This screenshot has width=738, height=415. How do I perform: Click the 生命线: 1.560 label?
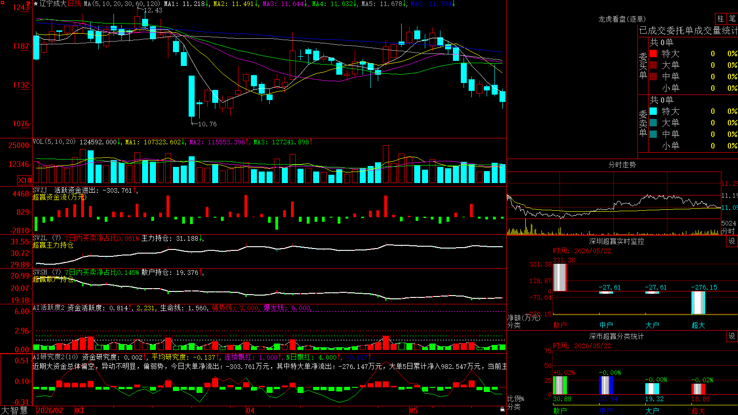click(x=184, y=308)
